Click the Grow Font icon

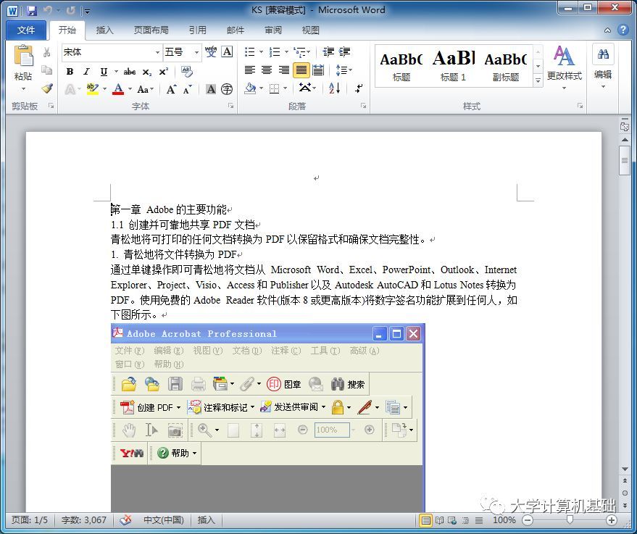(x=172, y=89)
